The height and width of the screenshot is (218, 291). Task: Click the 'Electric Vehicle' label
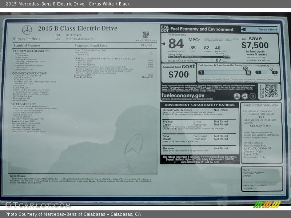click(x=268, y=29)
